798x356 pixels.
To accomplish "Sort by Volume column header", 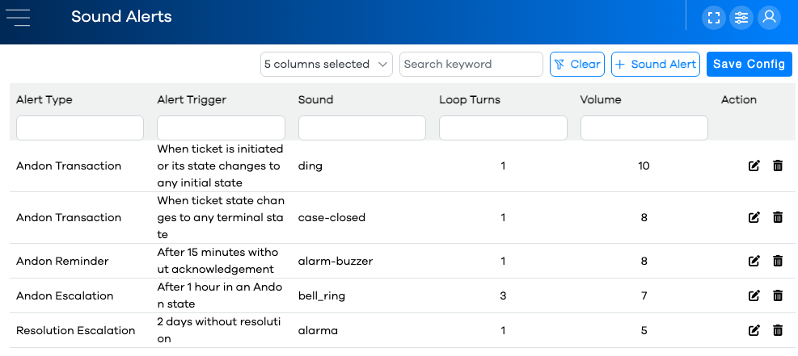I will (x=601, y=99).
